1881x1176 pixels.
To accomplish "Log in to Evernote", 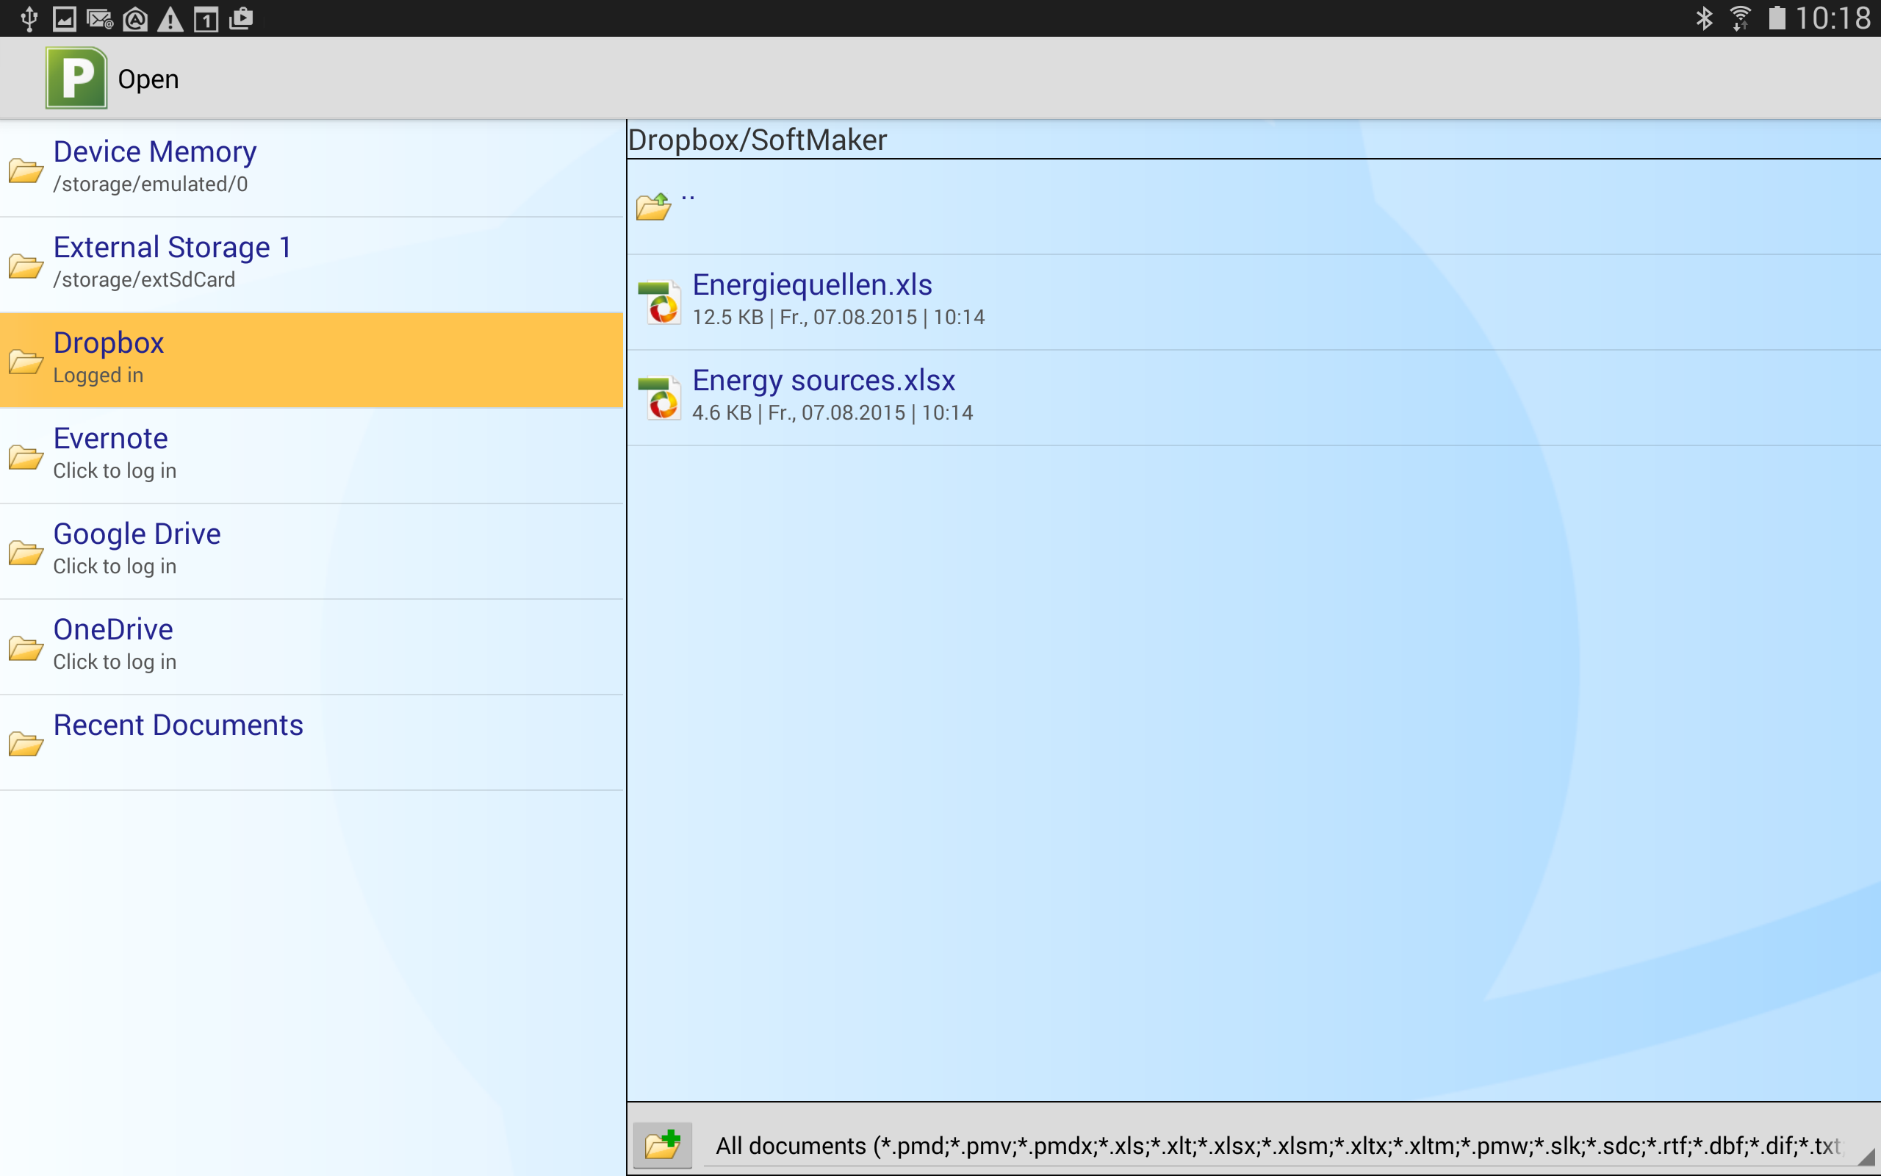I will pos(312,456).
